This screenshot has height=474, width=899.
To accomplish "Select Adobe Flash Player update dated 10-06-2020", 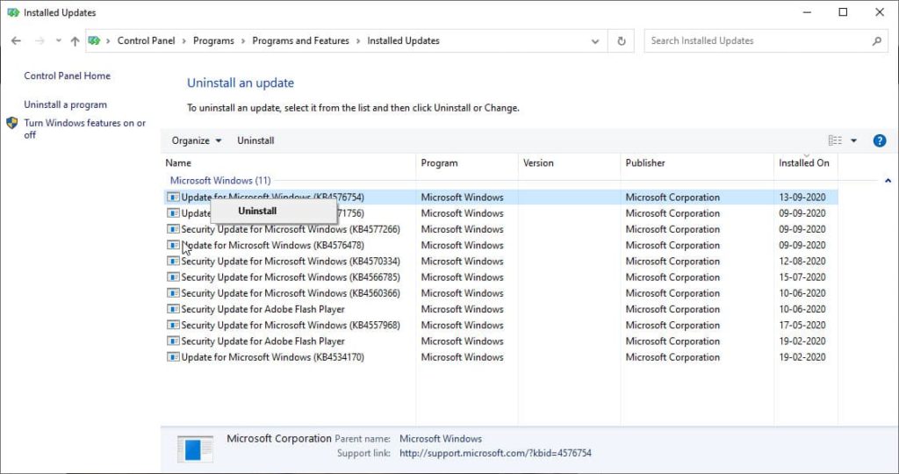I will click(501, 310).
